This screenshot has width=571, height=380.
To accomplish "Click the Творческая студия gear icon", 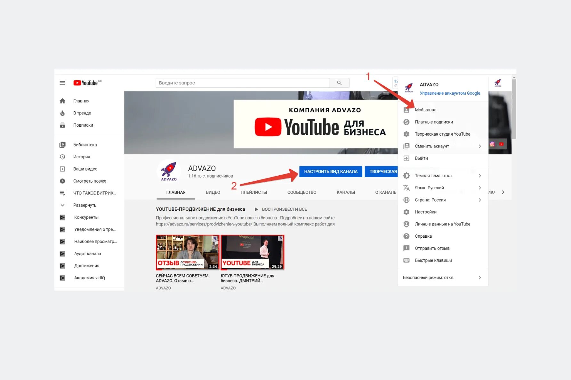I will tap(406, 134).
